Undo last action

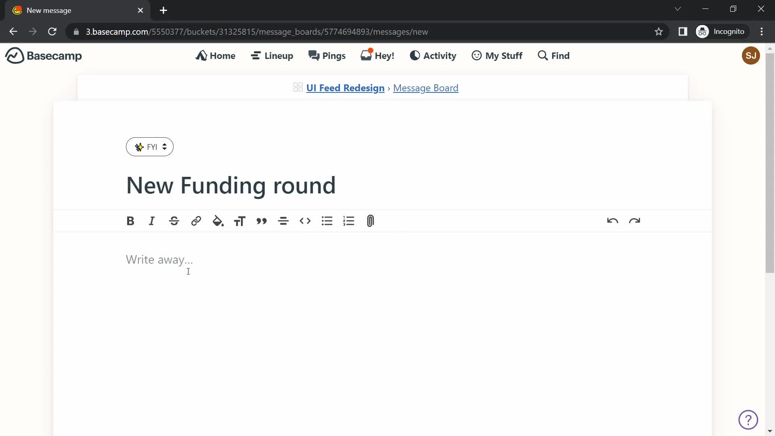coord(613,220)
